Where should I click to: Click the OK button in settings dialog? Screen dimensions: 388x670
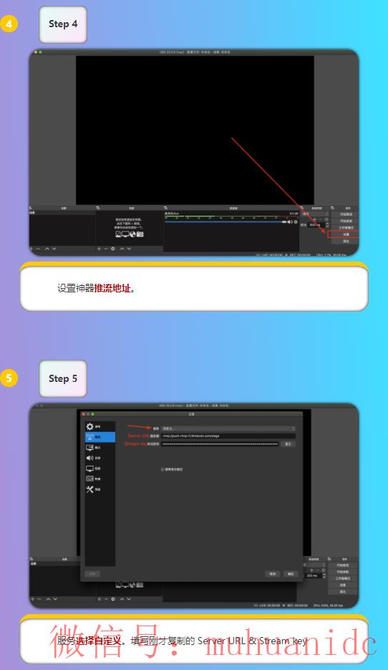pyautogui.click(x=291, y=574)
